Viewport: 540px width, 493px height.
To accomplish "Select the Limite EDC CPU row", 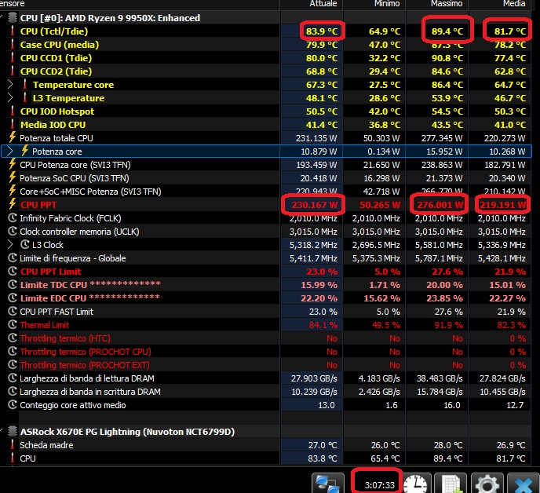I will (x=266, y=298).
